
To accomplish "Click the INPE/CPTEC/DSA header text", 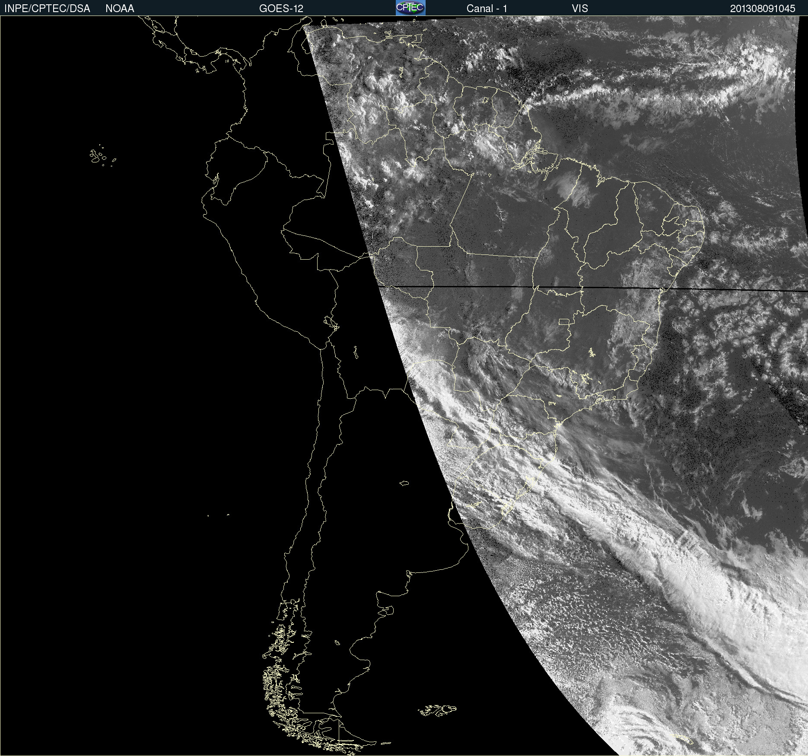I will (x=47, y=9).
